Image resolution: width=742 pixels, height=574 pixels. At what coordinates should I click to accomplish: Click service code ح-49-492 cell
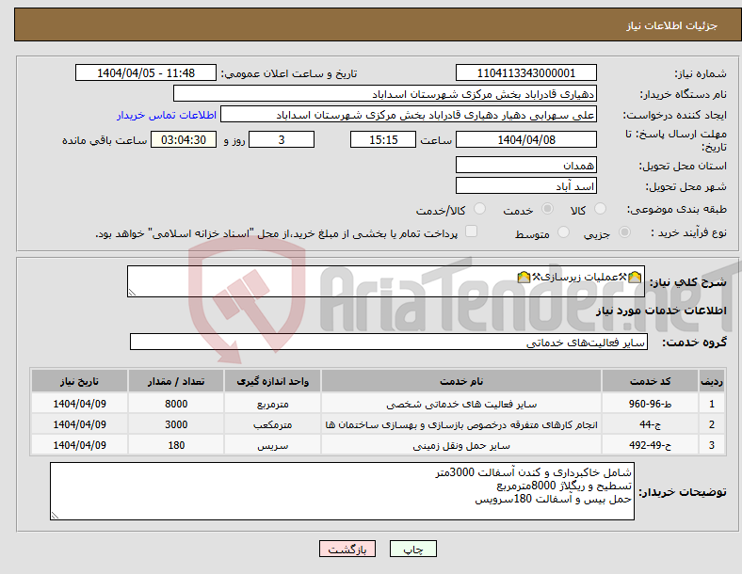point(651,445)
